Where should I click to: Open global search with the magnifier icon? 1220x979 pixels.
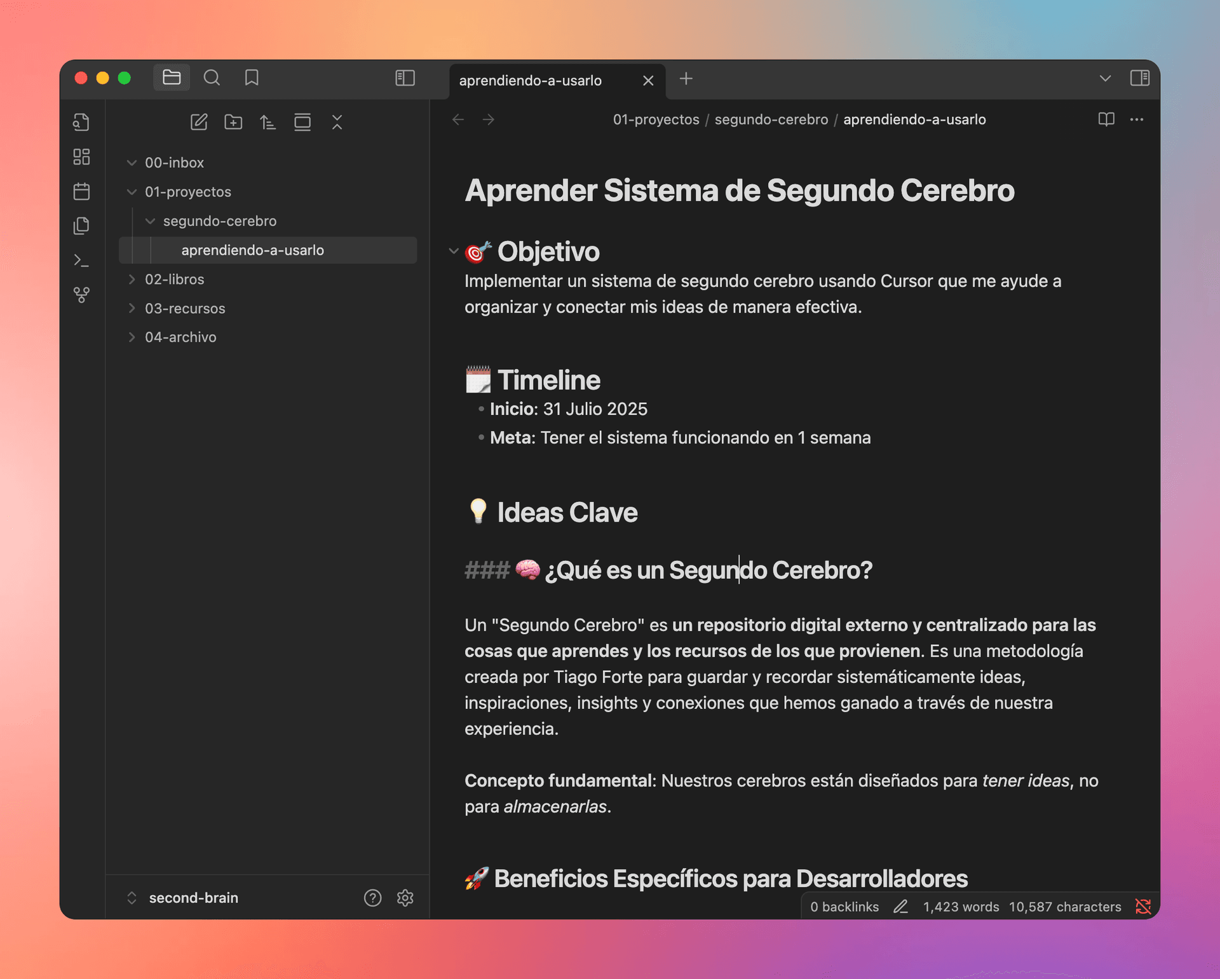pos(212,78)
